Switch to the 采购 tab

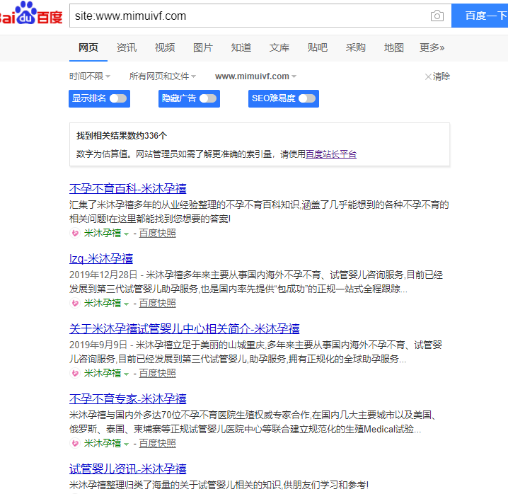[x=355, y=47]
